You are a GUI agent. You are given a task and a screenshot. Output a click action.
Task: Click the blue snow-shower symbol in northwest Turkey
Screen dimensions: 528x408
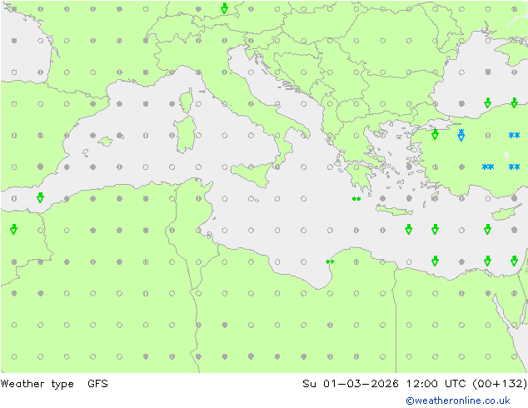(461, 135)
